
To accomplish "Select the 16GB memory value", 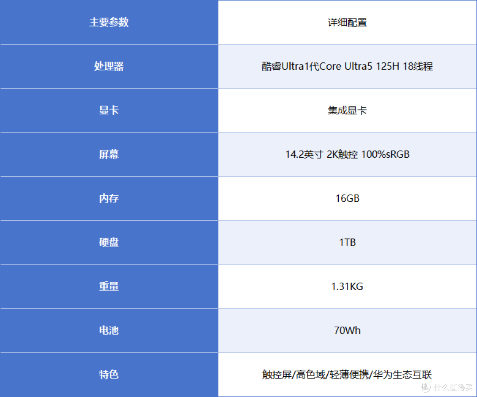I will tap(347, 199).
